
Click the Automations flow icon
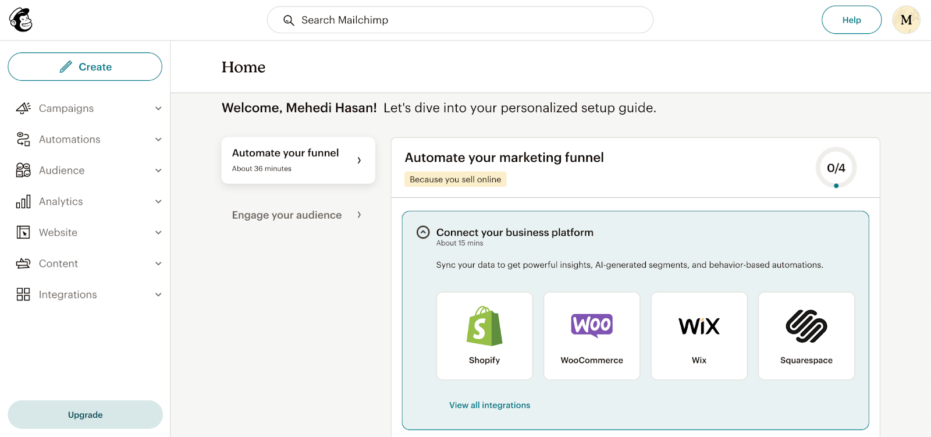(23, 139)
